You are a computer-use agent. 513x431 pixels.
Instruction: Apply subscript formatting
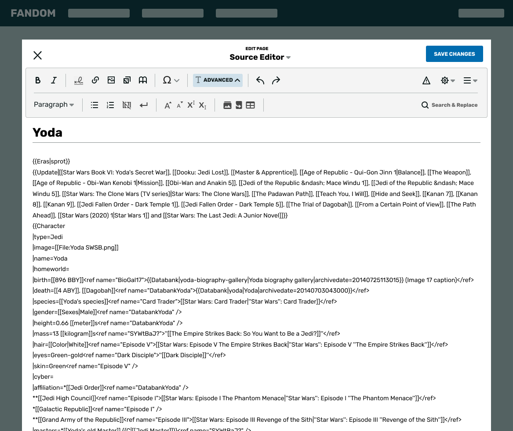pos(203,105)
